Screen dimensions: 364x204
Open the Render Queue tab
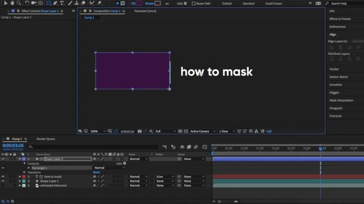click(x=45, y=139)
